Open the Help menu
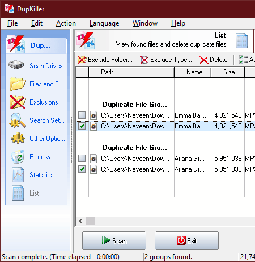 pyautogui.click(x=178, y=23)
